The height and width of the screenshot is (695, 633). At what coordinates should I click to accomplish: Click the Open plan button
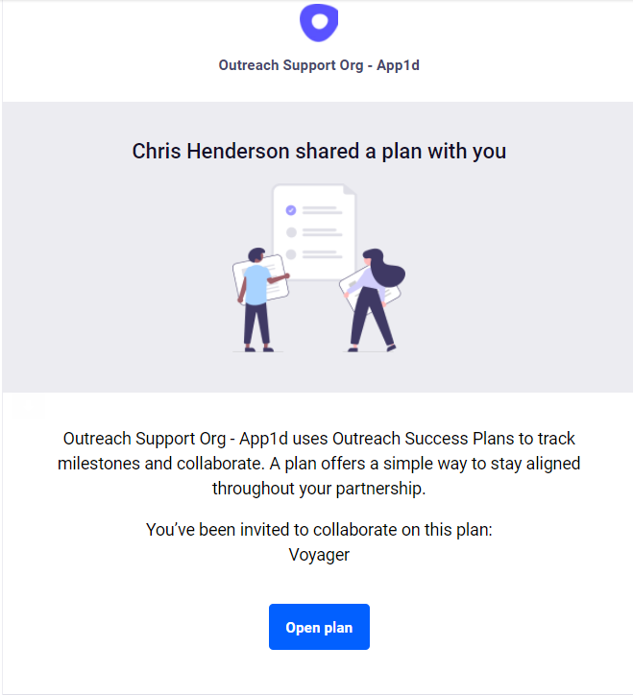319,627
